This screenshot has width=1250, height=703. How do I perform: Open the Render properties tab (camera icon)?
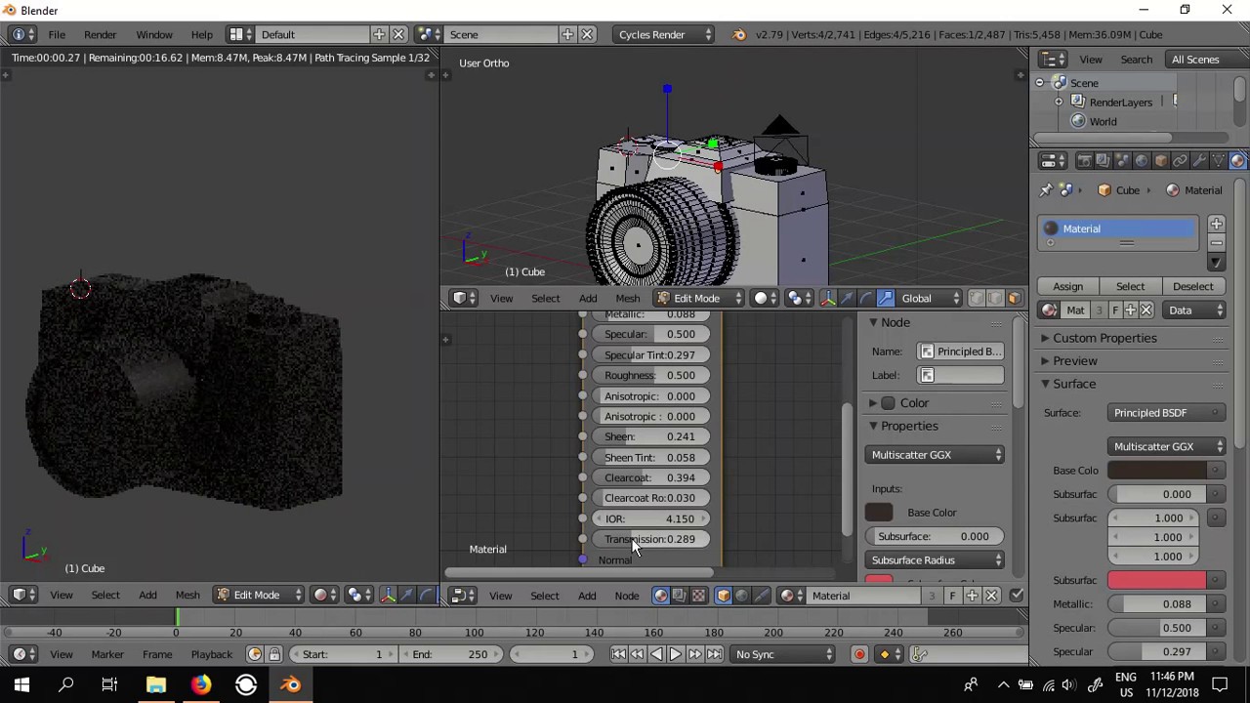[1084, 161]
